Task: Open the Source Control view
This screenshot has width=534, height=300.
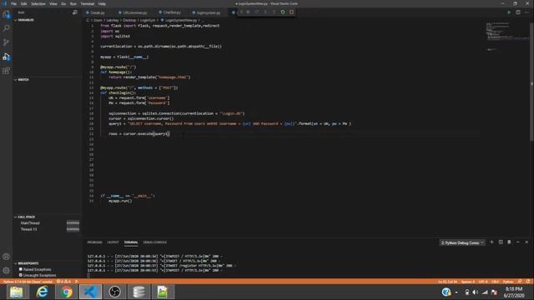Action: coord(6,42)
